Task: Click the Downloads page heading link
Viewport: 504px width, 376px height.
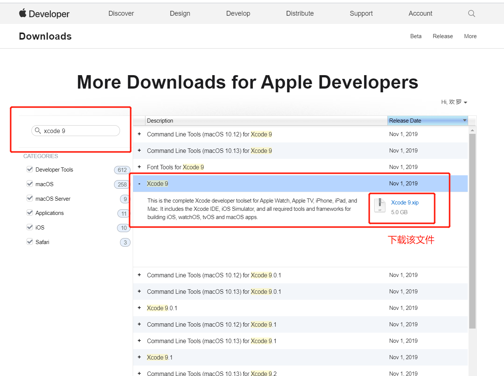Action: (45, 36)
